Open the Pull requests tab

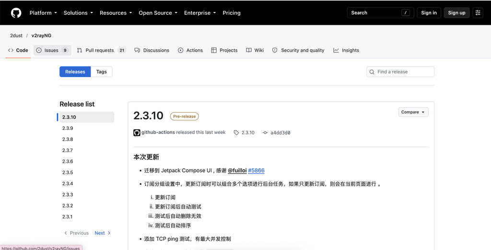(x=102, y=50)
